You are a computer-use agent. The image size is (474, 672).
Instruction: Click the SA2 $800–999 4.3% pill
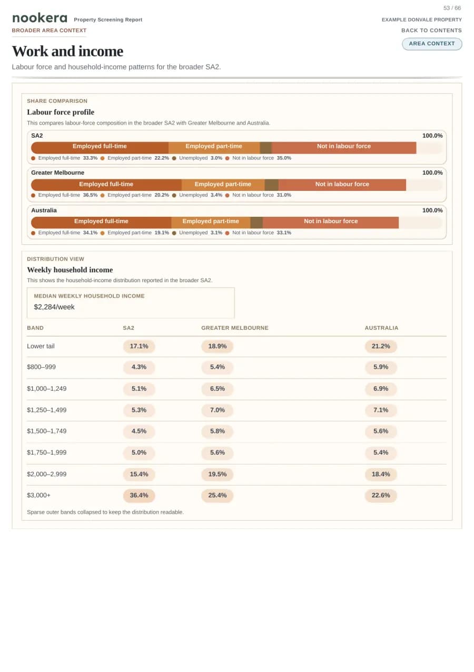tap(139, 367)
